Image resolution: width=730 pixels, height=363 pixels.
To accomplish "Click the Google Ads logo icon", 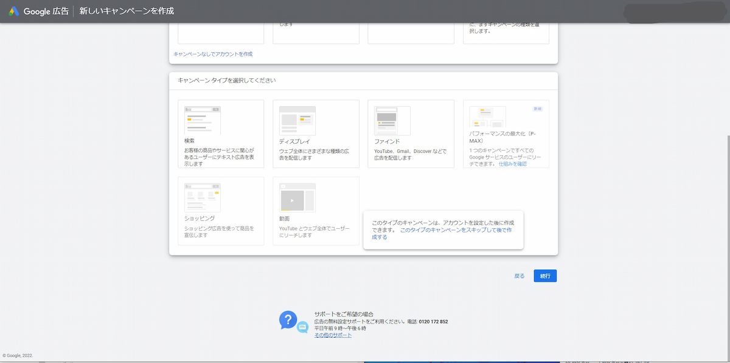I will [13, 12].
